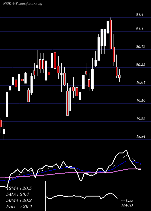Image resolution: width=151 pixels, height=211 pixels.
Task: Click the Price : 20.1 reading
Action: pyautogui.click(x=19, y=206)
